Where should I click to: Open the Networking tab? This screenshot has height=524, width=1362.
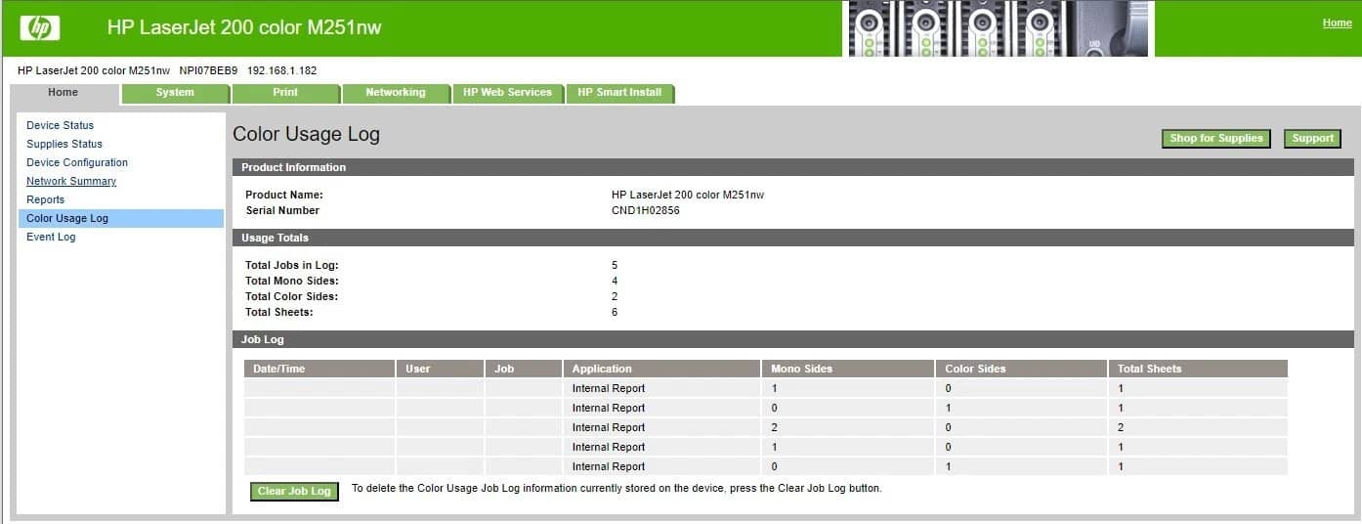(x=396, y=93)
